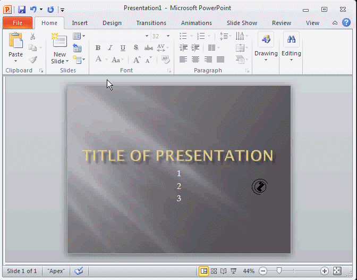Toggle Bold formatting
The image size is (357, 280).
(98, 48)
